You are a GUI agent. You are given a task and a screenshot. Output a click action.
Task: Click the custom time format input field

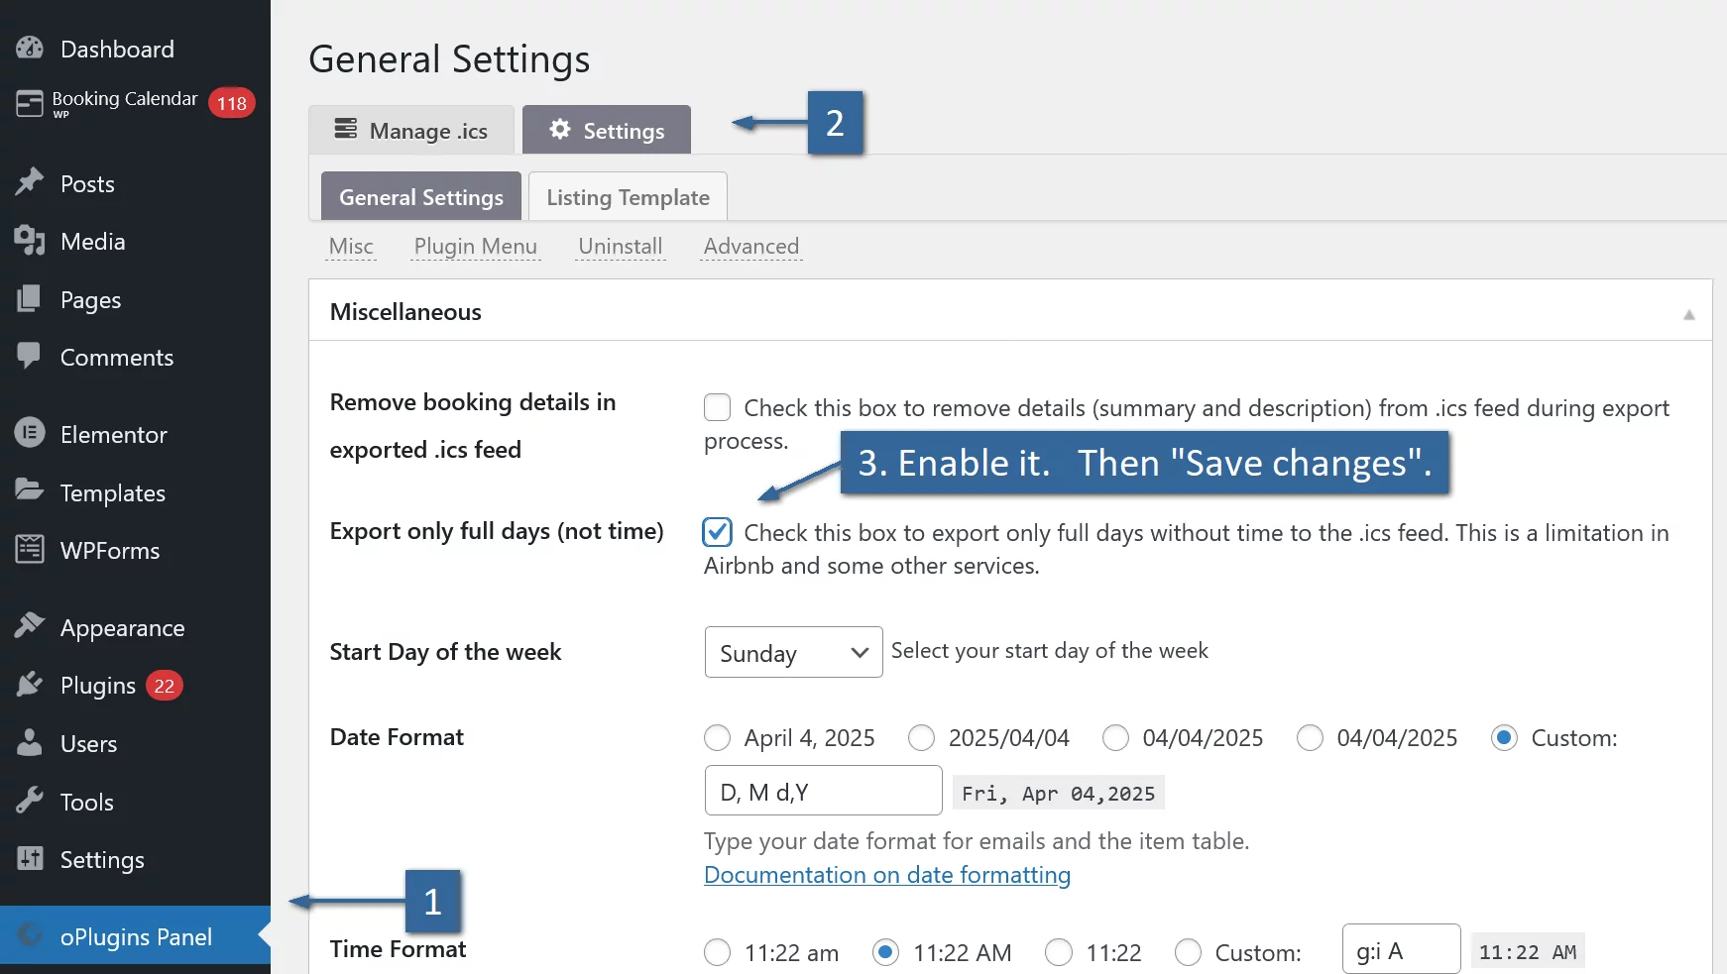click(x=1401, y=950)
